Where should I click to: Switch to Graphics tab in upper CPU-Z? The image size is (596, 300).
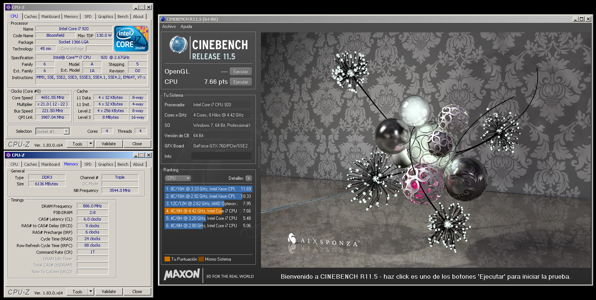pyautogui.click(x=106, y=17)
